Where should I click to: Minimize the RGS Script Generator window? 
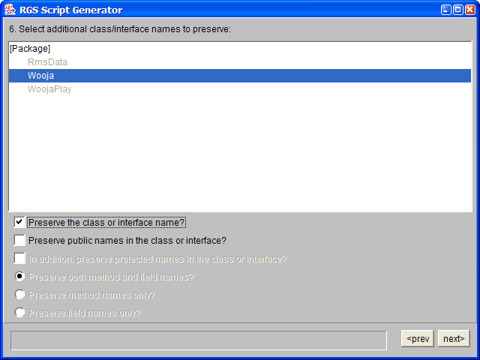point(445,10)
